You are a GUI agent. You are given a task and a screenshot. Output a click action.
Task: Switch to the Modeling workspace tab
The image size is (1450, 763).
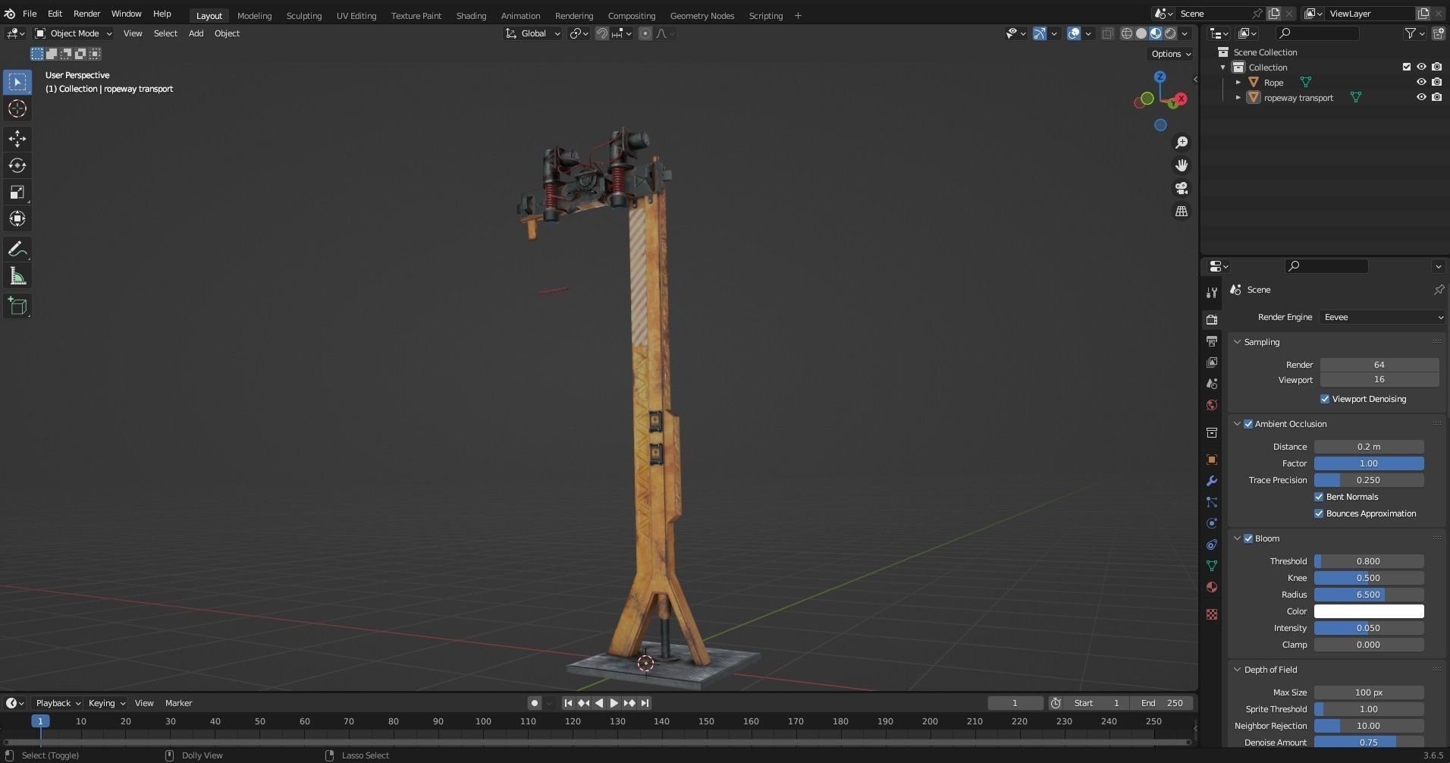[254, 15]
